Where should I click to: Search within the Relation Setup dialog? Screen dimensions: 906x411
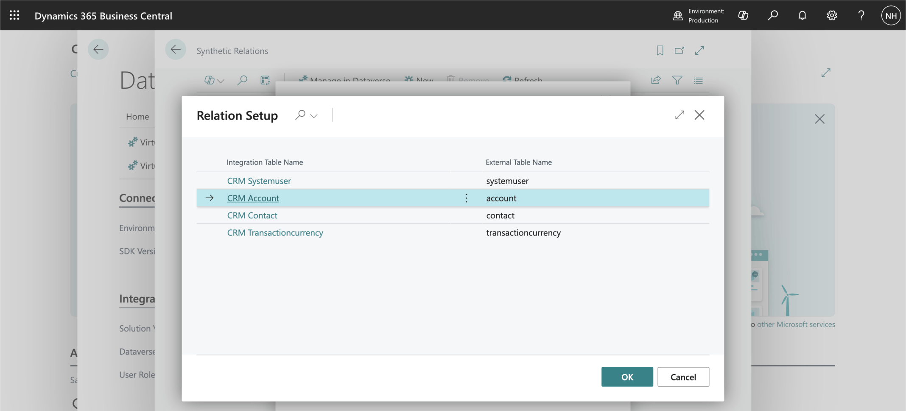pyautogui.click(x=300, y=115)
